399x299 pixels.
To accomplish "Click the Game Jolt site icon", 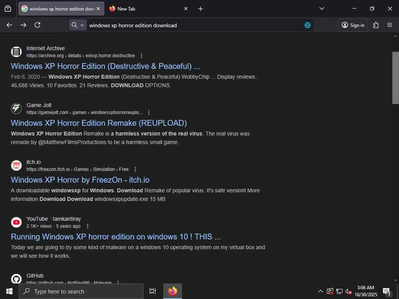I will (16, 109).
